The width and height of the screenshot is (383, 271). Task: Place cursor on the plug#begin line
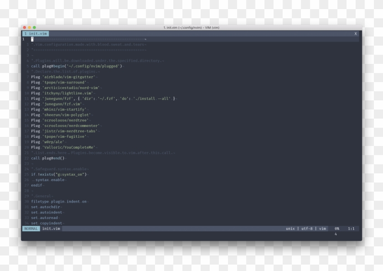click(x=76, y=66)
